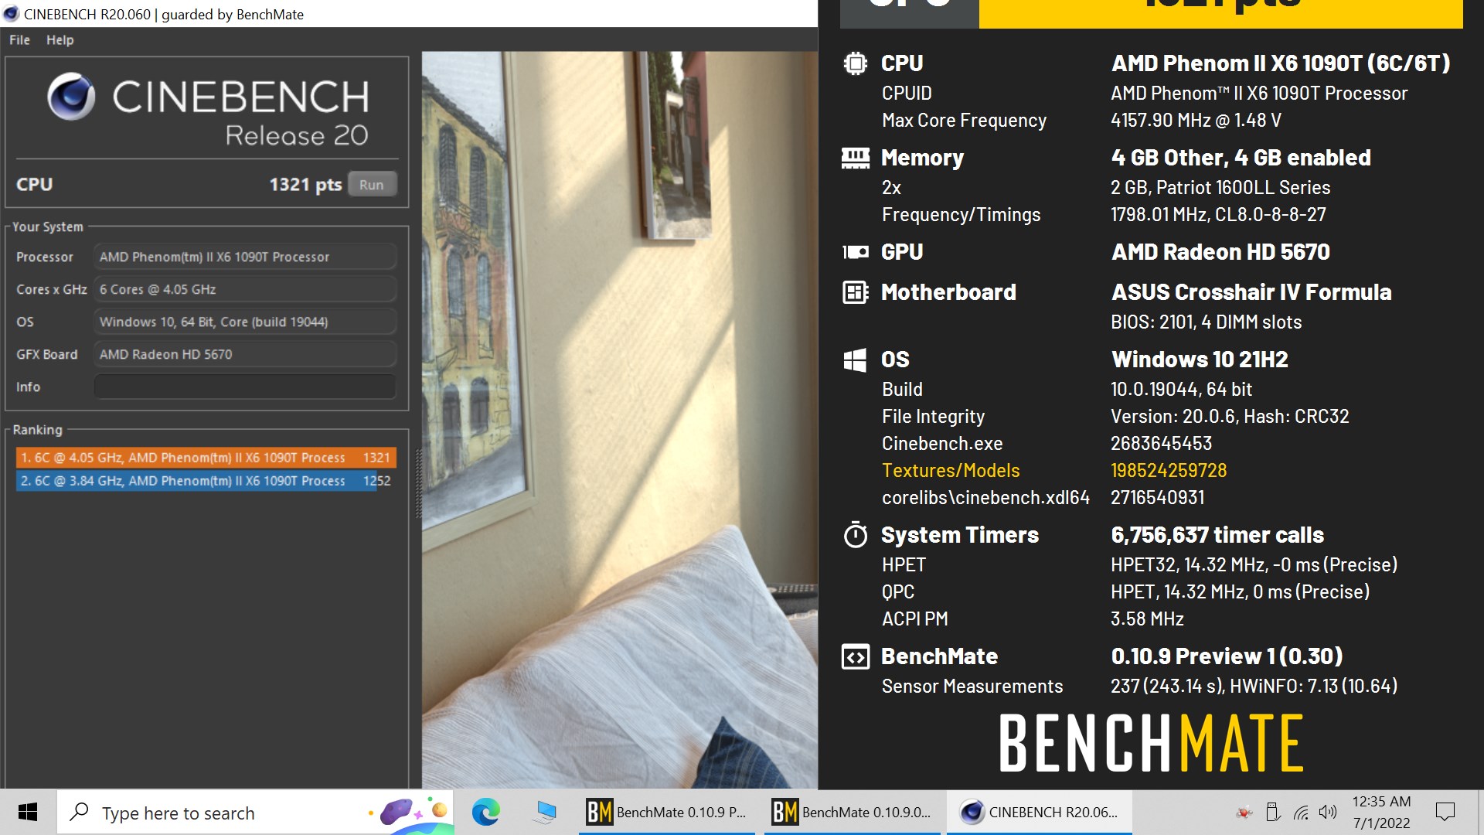
Task: Click the BENCHMATE logo
Action: click(x=1152, y=743)
